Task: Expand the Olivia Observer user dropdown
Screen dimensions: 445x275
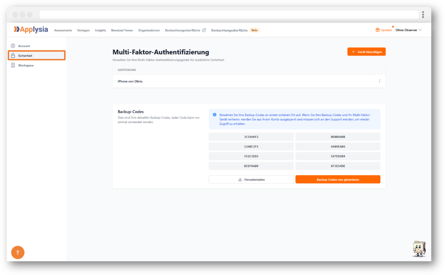Action: click(408, 30)
